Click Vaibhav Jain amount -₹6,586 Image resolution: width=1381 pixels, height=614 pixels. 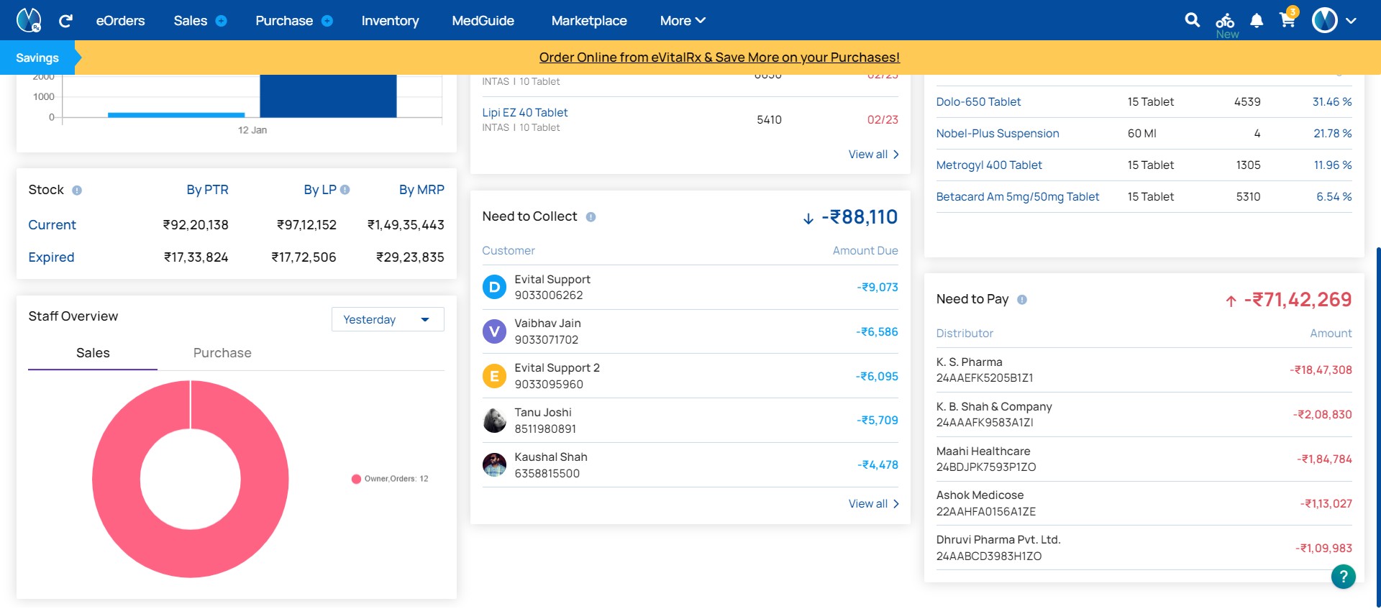click(877, 332)
